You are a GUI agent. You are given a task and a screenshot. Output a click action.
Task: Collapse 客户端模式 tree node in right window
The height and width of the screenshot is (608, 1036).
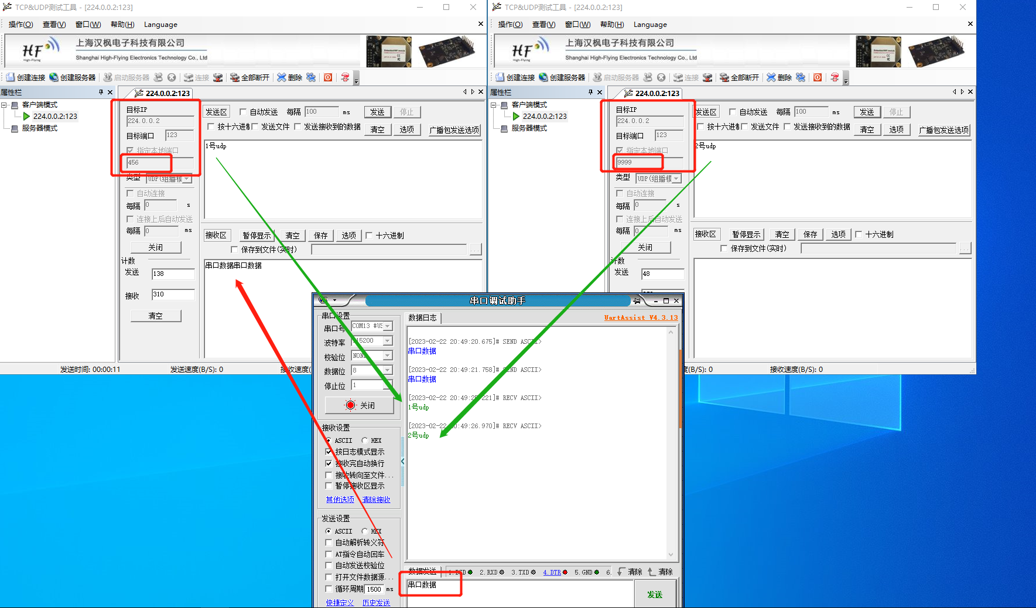coord(494,105)
